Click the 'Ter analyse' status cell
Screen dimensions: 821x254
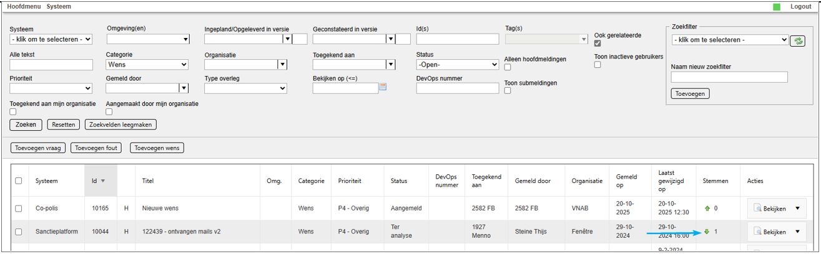click(x=401, y=232)
